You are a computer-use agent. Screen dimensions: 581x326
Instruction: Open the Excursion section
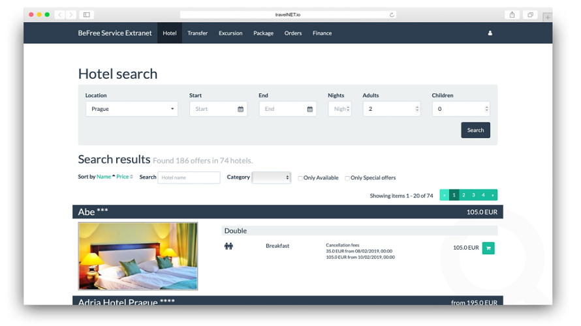[230, 33]
